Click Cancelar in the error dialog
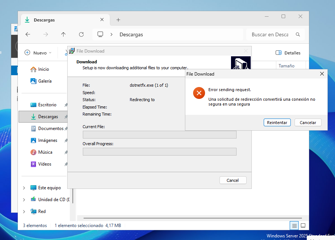The image size is (335, 240). [308, 123]
